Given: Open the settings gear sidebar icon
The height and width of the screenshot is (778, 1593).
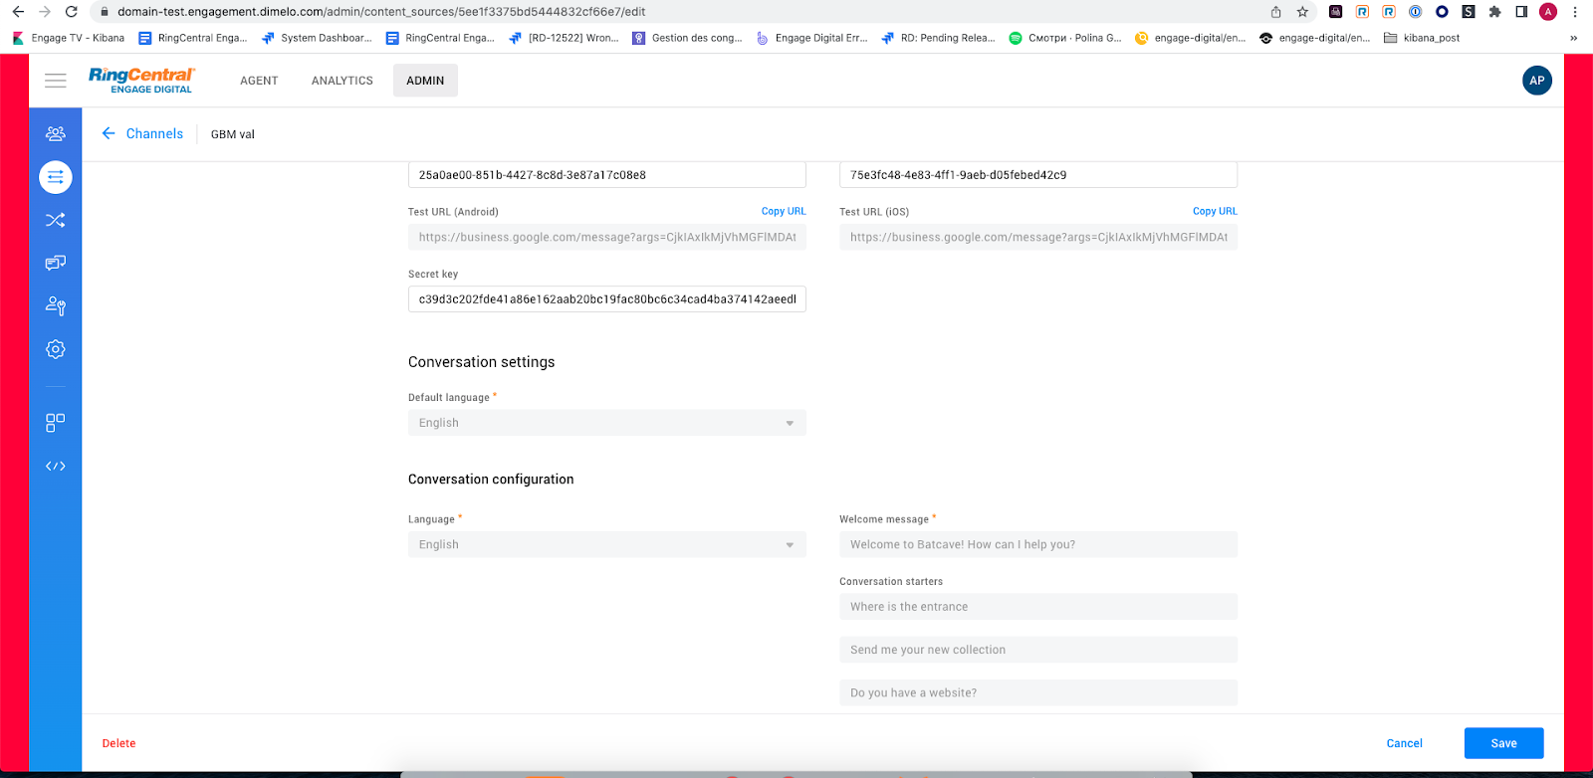Looking at the screenshot, I should (x=56, y=349).
